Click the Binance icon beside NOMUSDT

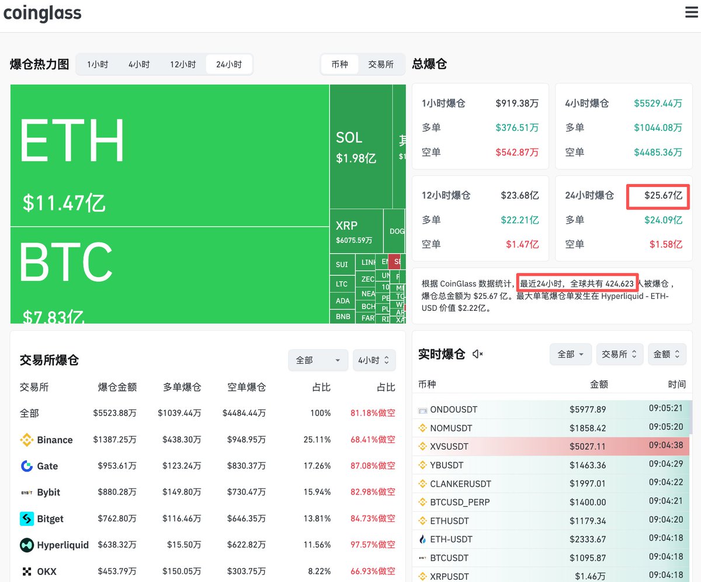(x=423, y=428)
